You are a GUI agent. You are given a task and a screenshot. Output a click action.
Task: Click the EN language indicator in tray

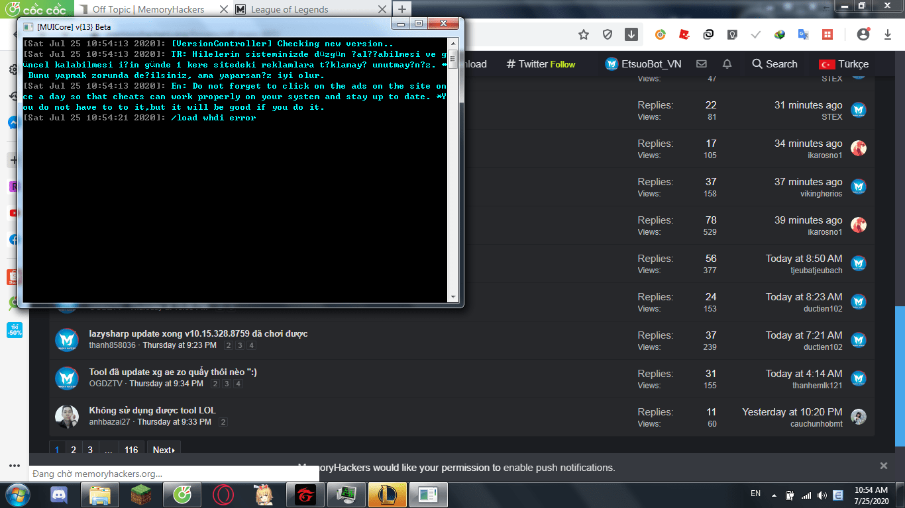[x=755, y=494]
